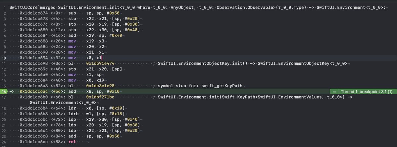This screenshot has width=397, height=147.
Task: Click the icon beside Thread 1 breakpoint label
Action: click(x=334, y=92)
